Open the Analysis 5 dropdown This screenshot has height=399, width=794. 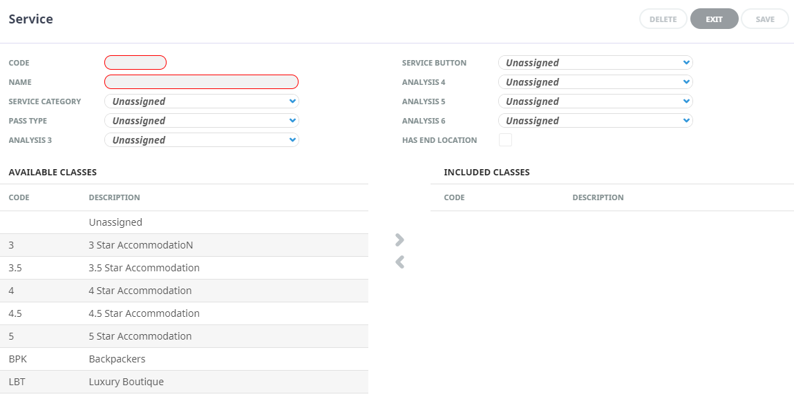tap(595, 101)
